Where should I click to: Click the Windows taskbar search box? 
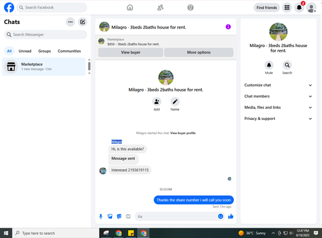[x=56, y=233]
